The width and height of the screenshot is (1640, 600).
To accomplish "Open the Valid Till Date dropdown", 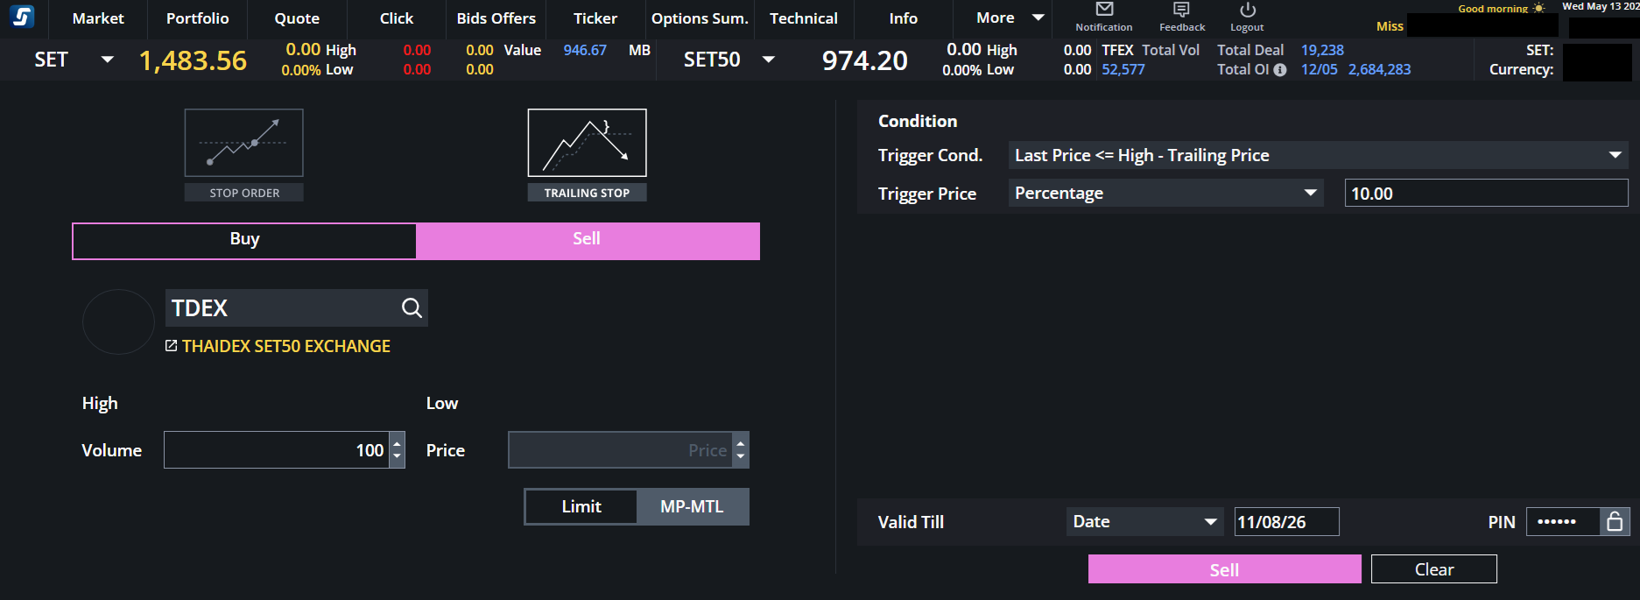I will (x=1144, y=521).
